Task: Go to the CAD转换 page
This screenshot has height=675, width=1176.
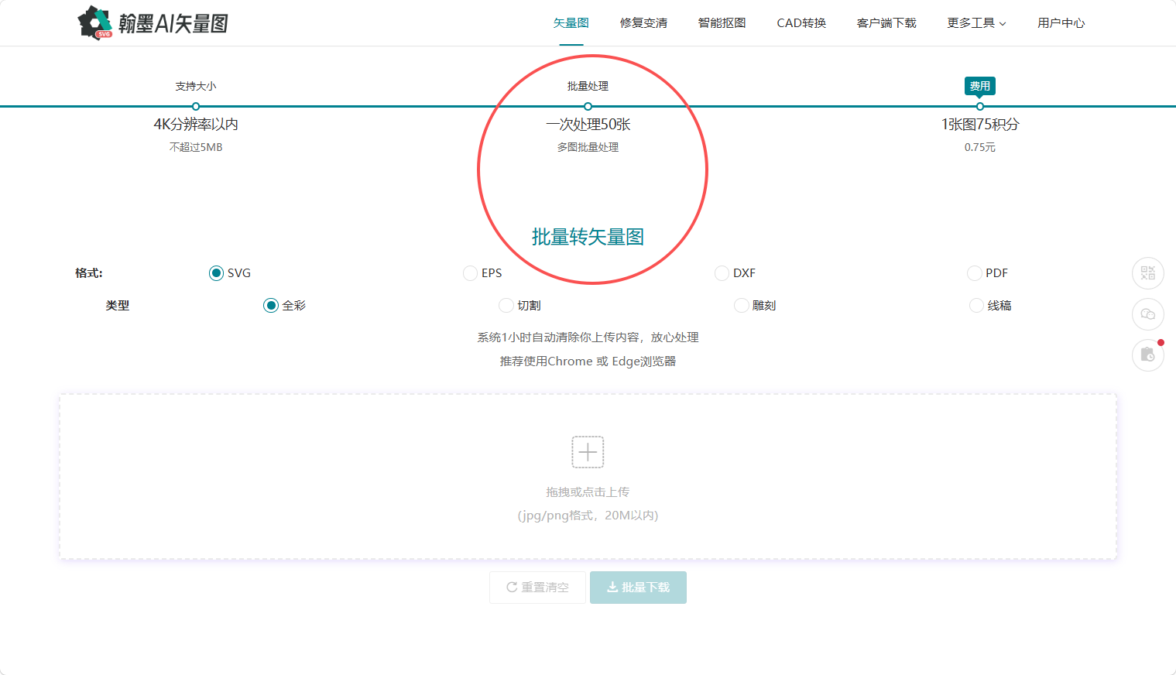Action: 801,23
